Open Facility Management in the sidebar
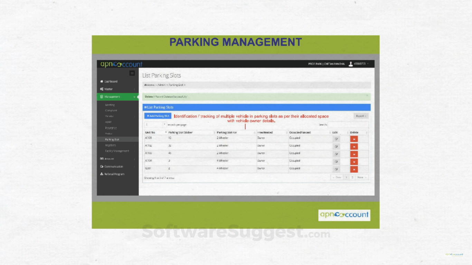This screenshot has height=265, width=472. click(x=117, y=151)
